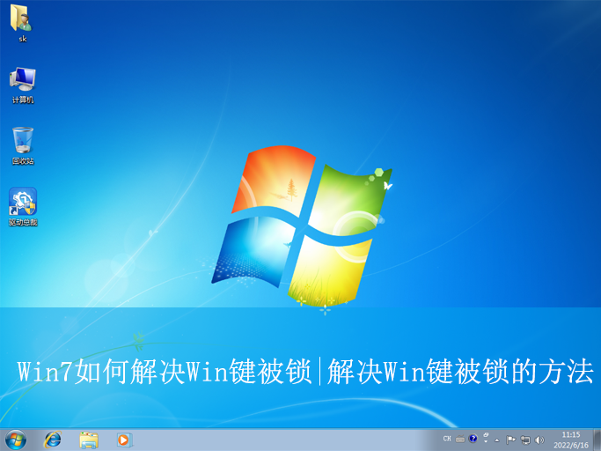Launch Internet Explorer from the taskbar
The height and width of the screenshot is (451, 601).
tap(53, 439)
